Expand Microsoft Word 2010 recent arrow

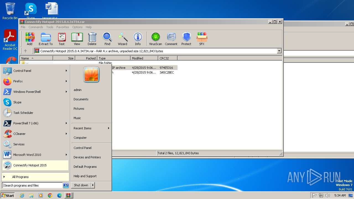pos(66,155)
